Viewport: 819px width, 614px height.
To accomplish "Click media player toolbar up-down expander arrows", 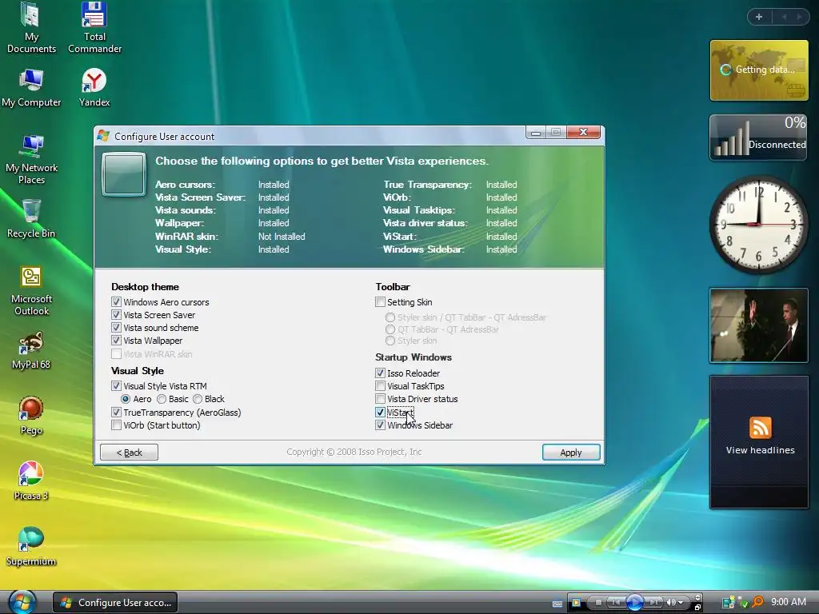I will [697, 597].
